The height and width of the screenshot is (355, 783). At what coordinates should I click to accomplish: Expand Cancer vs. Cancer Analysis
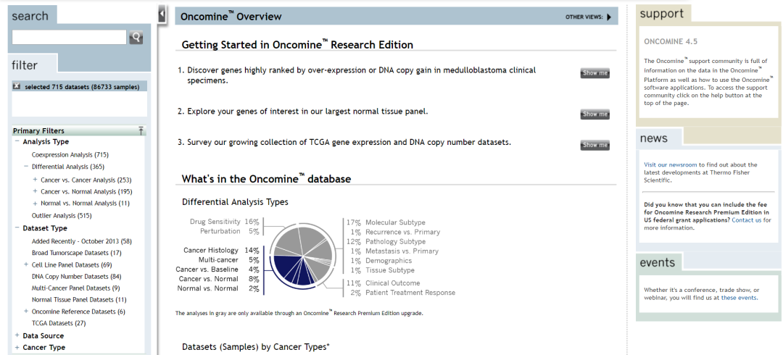coord(35,179)
